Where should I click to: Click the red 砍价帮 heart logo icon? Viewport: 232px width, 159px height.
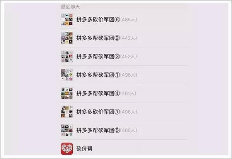point(67,149)
